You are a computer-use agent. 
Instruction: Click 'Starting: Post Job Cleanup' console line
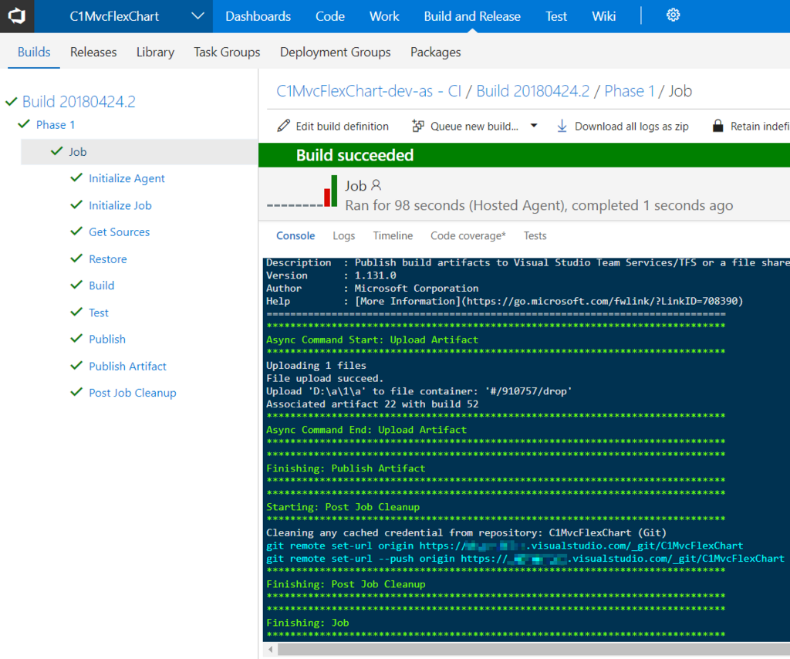pyautogui.click(x=343, y=507)
